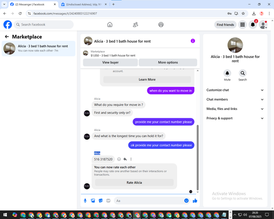Expand Privacy & support section

(x=235, y=118)
